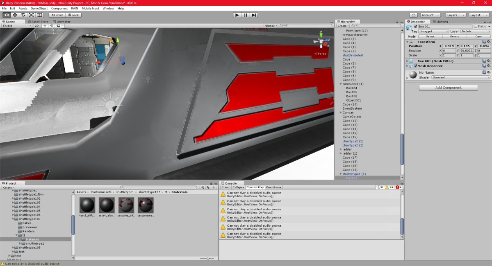Select the Move tool in toolbar

click(15, 15)
